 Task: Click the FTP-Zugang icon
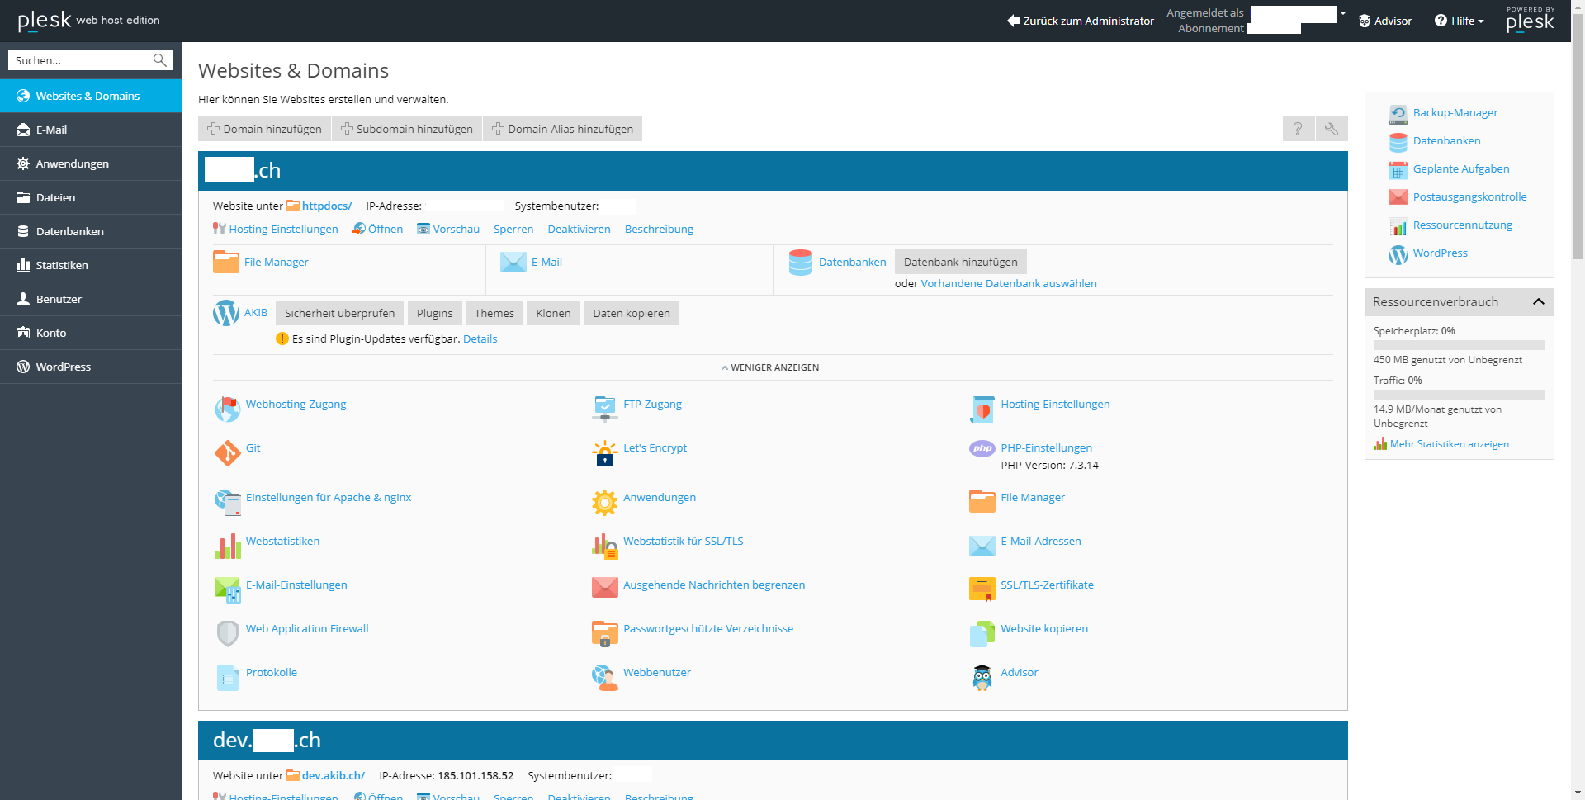pos(605,409)
